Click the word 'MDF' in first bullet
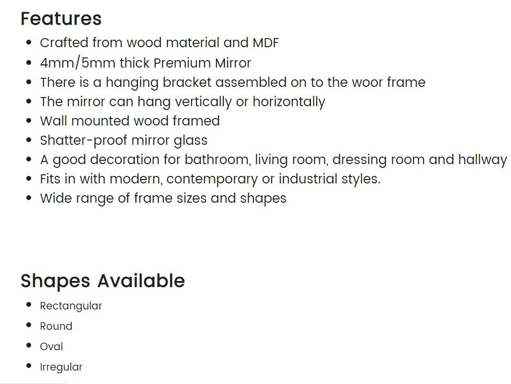 (266, 43)
